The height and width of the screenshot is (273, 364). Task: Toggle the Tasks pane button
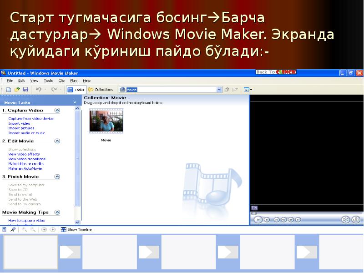click(76, 90)
